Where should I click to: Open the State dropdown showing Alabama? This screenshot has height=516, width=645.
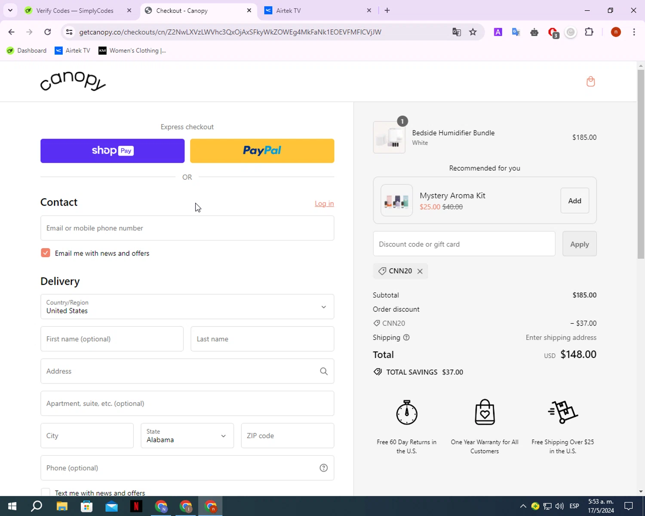point(187,436)
